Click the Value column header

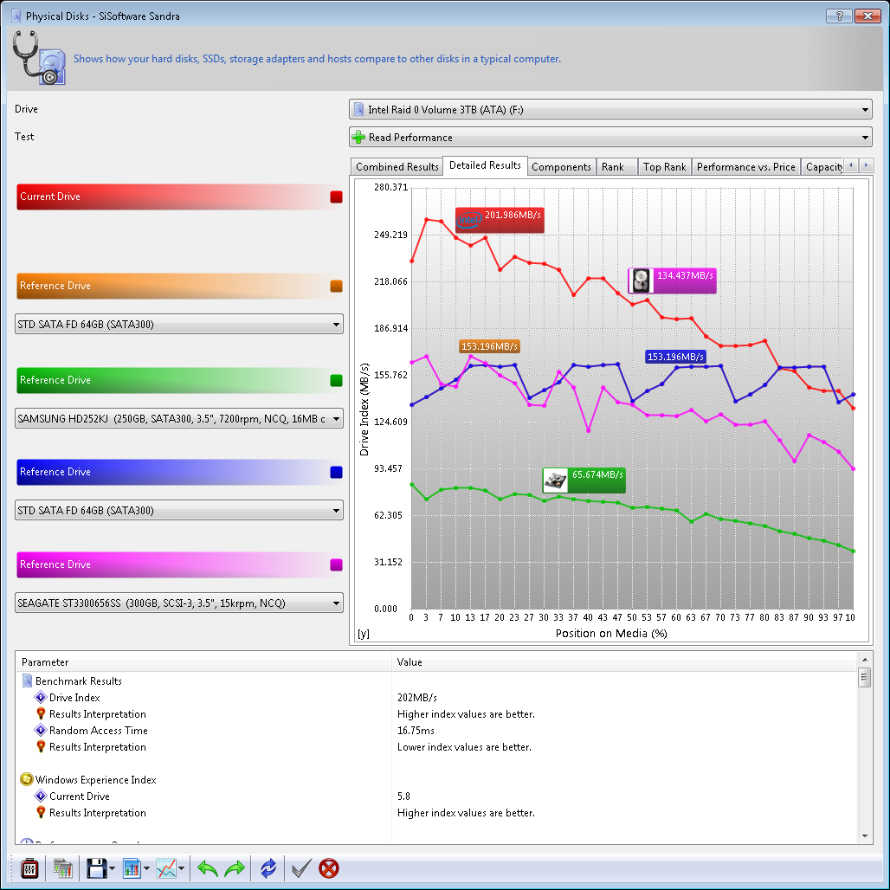point(624,661)
